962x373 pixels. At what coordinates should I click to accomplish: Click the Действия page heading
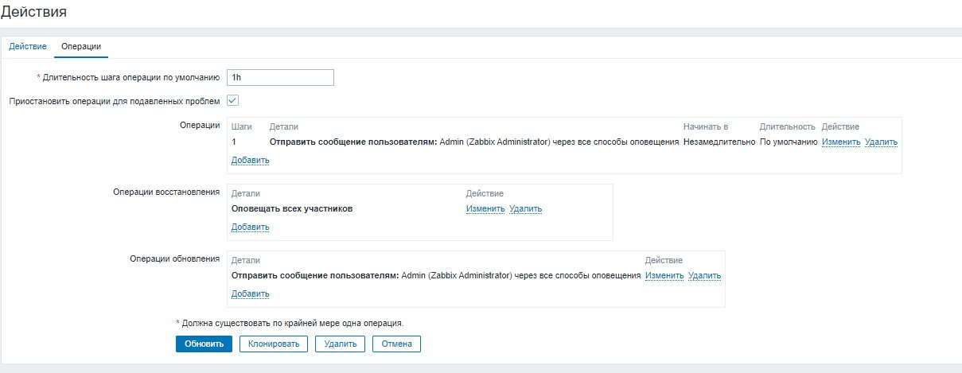point(33,12)
